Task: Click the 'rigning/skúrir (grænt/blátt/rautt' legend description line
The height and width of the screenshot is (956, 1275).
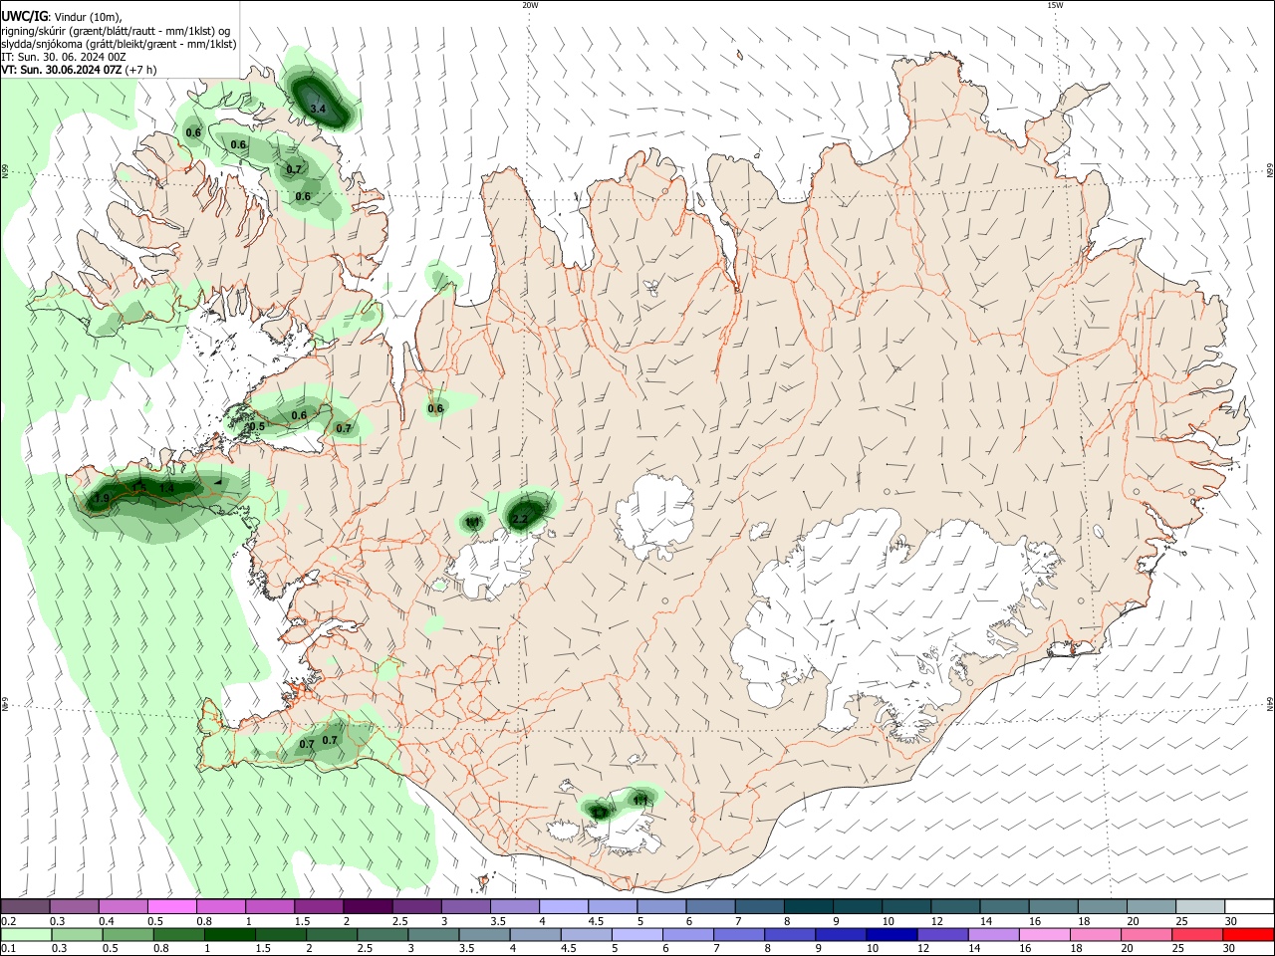Action: pos(116,30)
